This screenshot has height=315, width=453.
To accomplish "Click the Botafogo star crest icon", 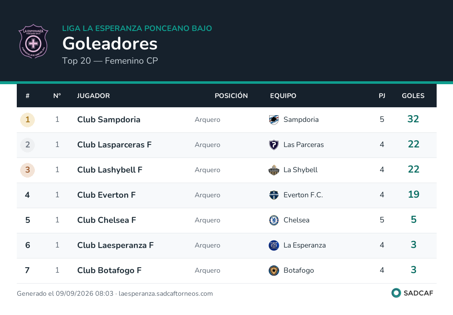I will point(274,270).
